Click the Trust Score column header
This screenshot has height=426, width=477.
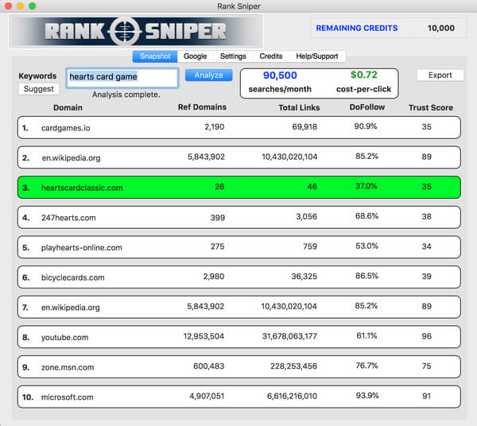pyautogui.click(x=431, y=107)
